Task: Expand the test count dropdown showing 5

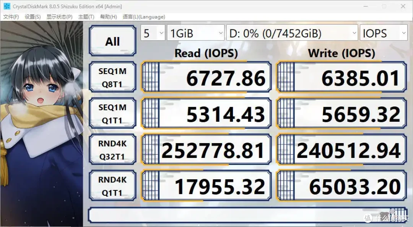Action: [153, 33]
